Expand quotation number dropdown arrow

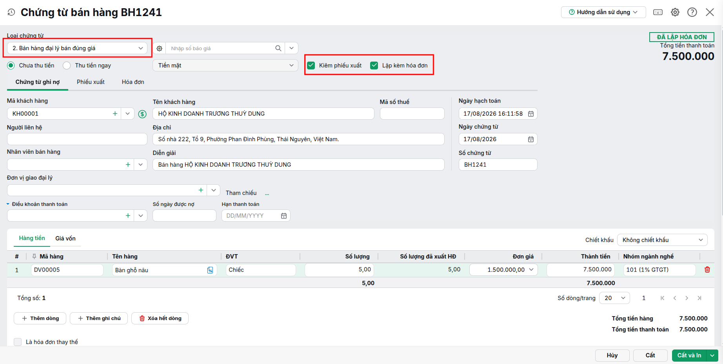(x=291, y=48)
